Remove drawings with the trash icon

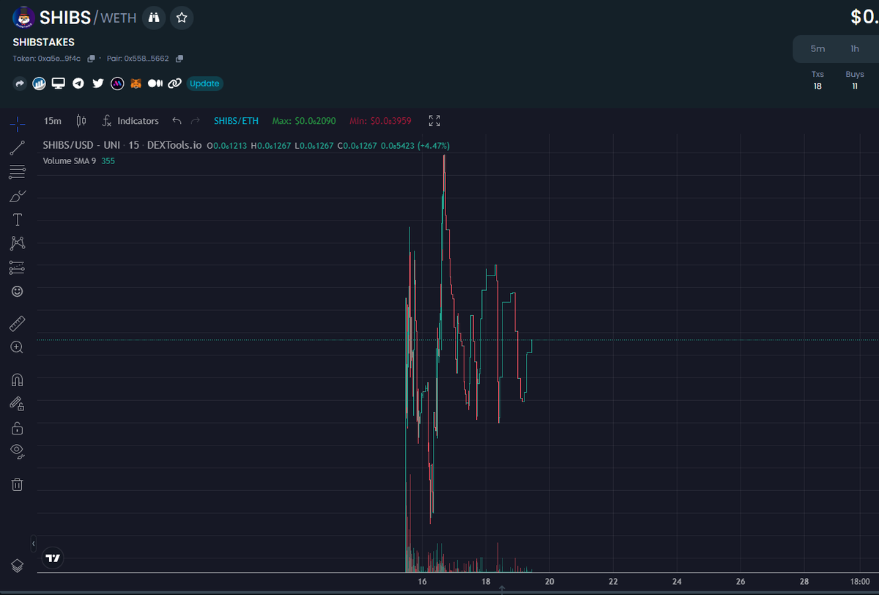click(x=18, y=484)
